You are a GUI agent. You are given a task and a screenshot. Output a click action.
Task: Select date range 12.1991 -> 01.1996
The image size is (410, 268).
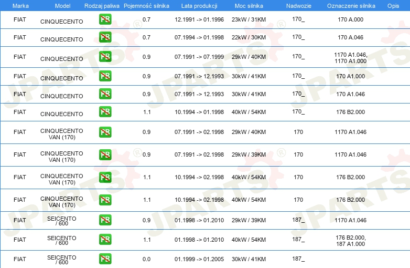click(199, 19)
